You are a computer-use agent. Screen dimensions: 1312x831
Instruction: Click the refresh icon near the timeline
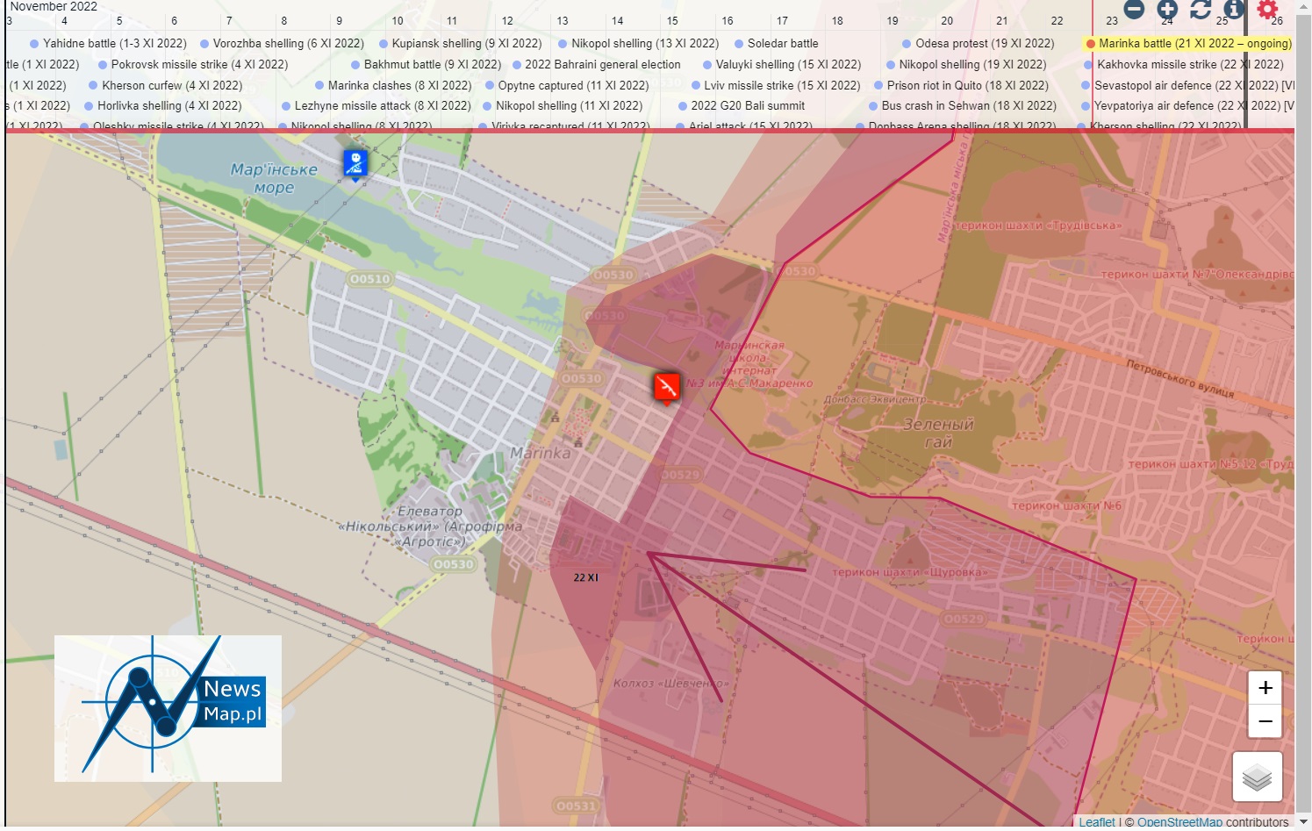[1201, 9]
